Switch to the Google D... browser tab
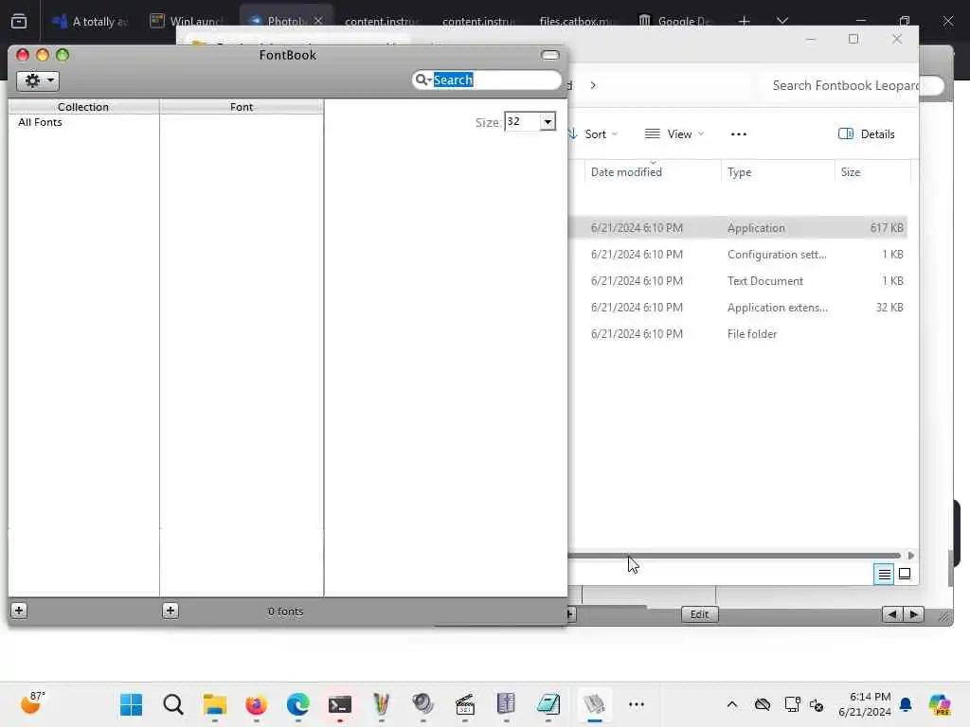 click(674, 21)
